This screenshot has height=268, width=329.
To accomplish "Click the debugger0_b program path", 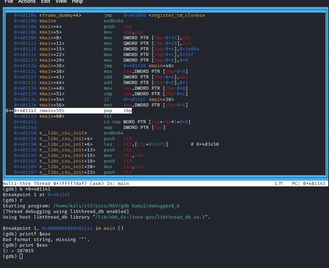I will pyautogui.click(x=165, y=206).
